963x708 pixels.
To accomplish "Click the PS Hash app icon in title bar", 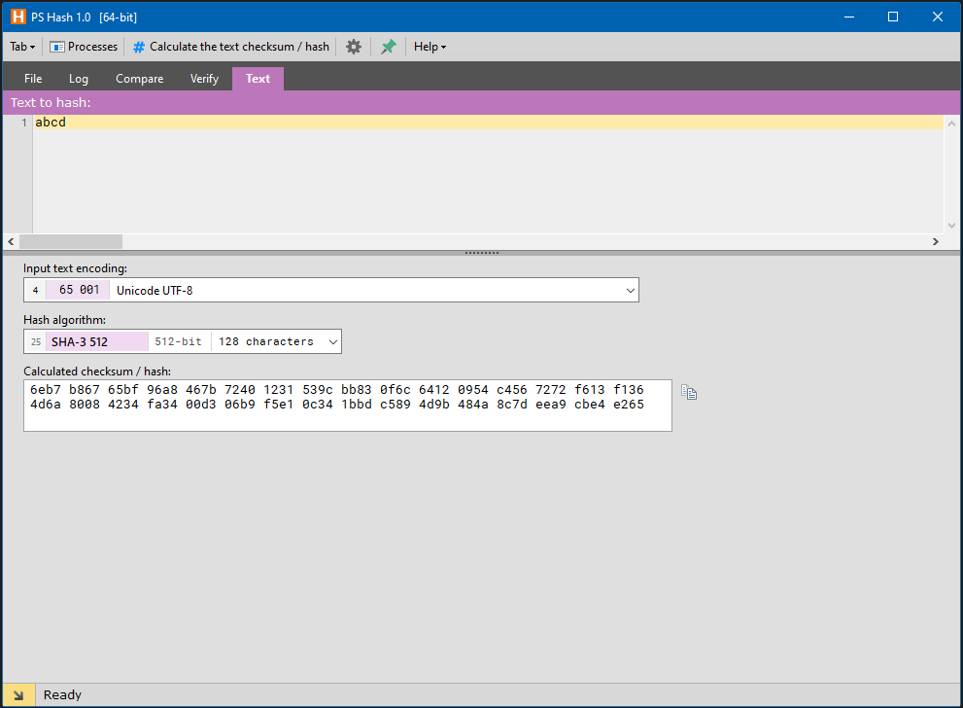I will 18,17.
